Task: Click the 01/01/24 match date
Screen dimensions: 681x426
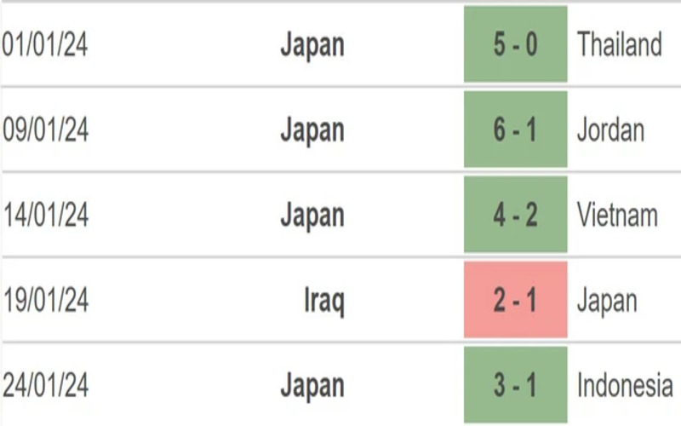Action: tap(45, 44)
